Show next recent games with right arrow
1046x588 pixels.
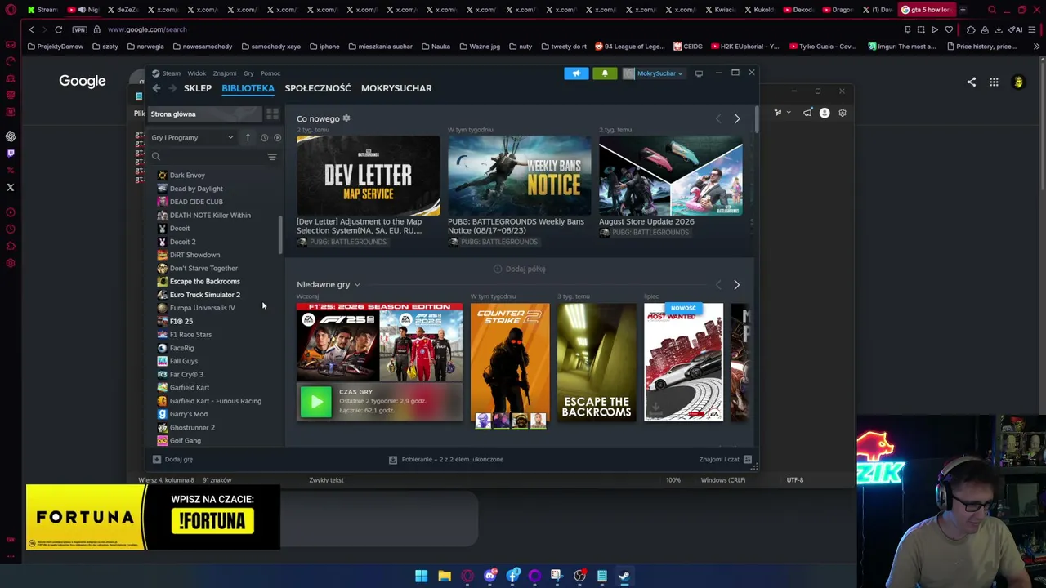[736, 285]
